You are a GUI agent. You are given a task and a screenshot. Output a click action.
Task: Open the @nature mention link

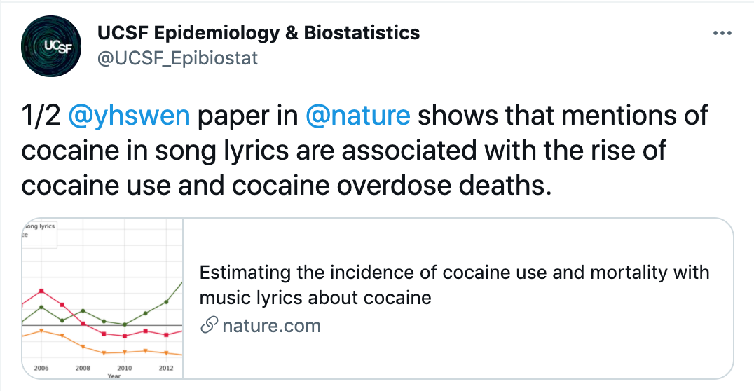click(x=358, y=115)
